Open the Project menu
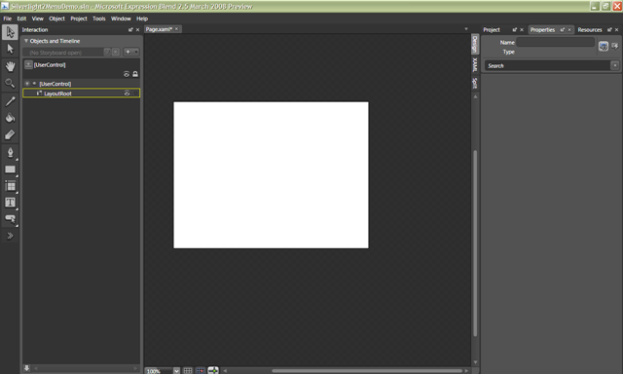Image resolution: width=623 pixels, height=374 pixels. pyautogui.click(x=79, y=19)
